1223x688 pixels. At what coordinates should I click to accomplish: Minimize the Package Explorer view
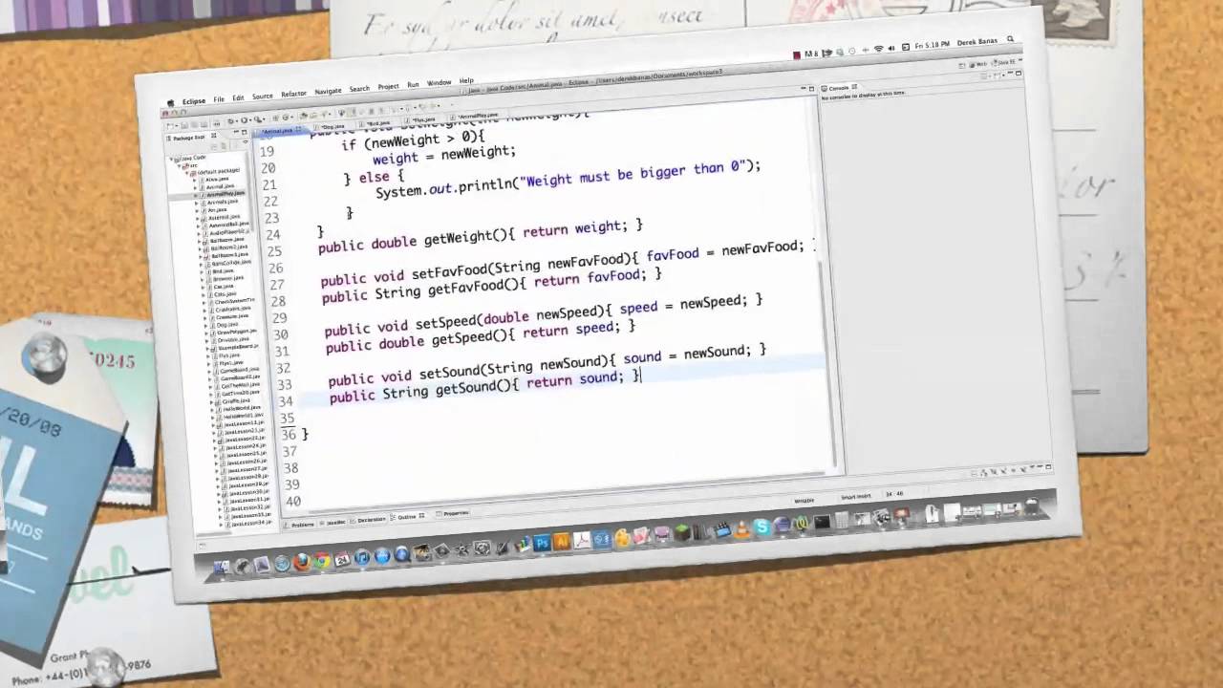tap(236, 132)
